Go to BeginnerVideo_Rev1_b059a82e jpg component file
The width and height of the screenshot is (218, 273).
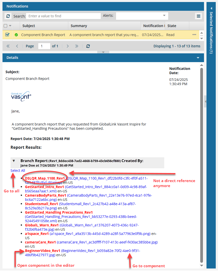pos(100,251)
